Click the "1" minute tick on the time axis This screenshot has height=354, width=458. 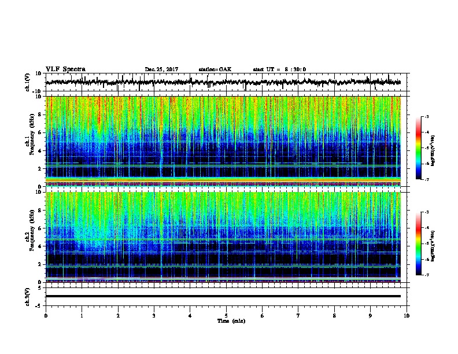coord(82,316)
